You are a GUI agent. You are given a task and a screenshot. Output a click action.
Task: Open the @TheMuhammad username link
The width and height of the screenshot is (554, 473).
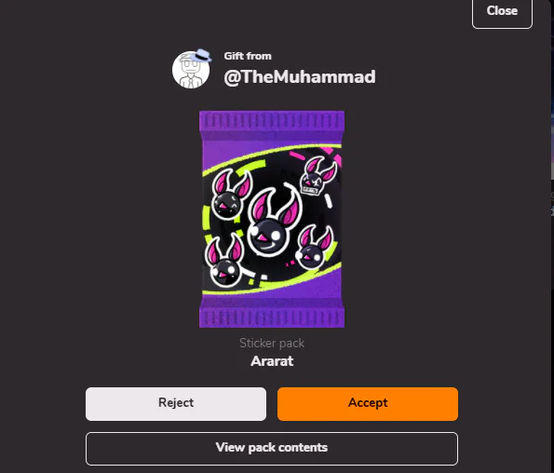[300, 77]
